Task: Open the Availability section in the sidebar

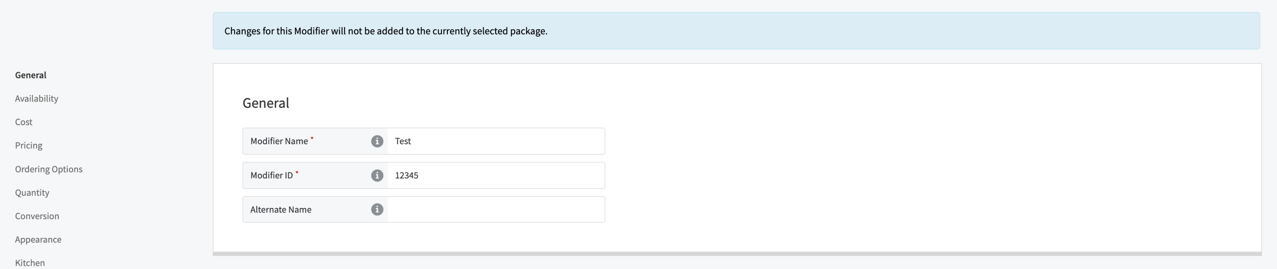Action: tap(37, 98)
